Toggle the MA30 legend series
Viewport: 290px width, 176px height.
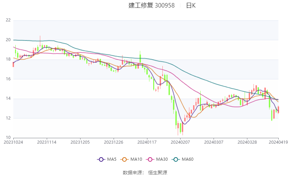point(157,159)
